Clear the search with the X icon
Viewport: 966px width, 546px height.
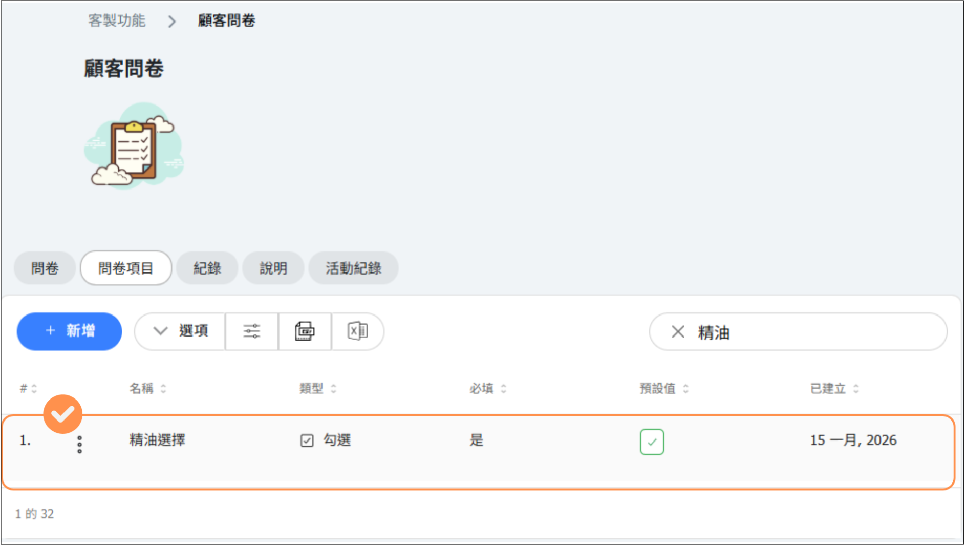click(x=678, y=332)
